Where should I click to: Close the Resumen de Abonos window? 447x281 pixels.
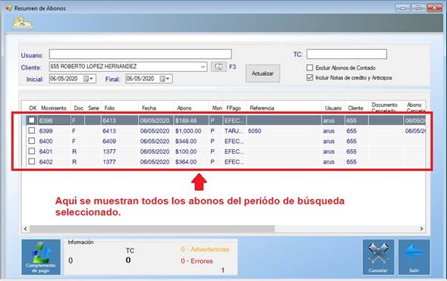[x=435, y=8]
